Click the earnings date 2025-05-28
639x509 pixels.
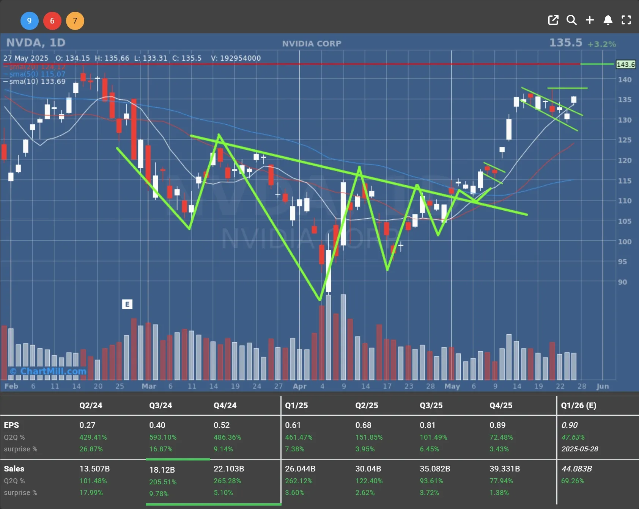coord(580,449)
